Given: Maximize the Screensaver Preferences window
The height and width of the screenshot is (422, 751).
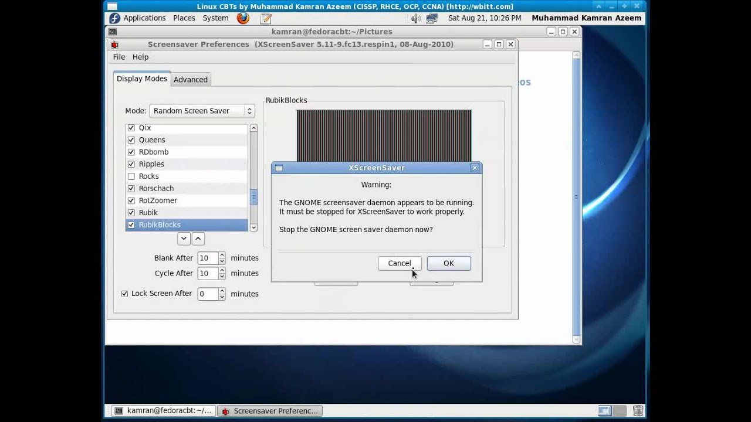Looking at the screenshot, I should pos(499,45).
